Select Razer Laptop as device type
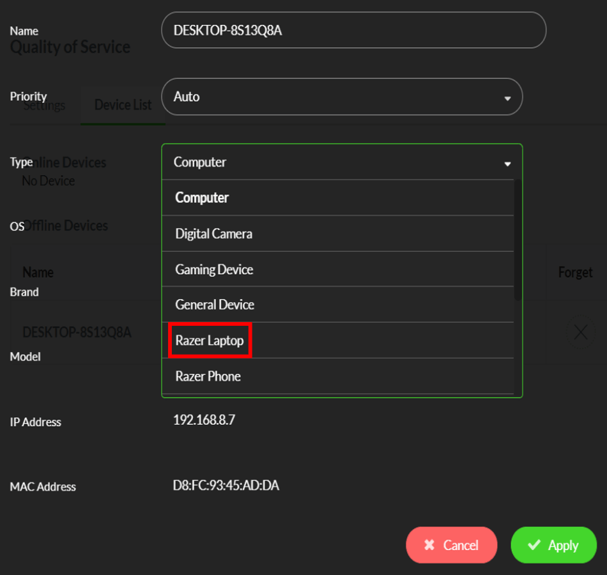 (x=210, y=340)
